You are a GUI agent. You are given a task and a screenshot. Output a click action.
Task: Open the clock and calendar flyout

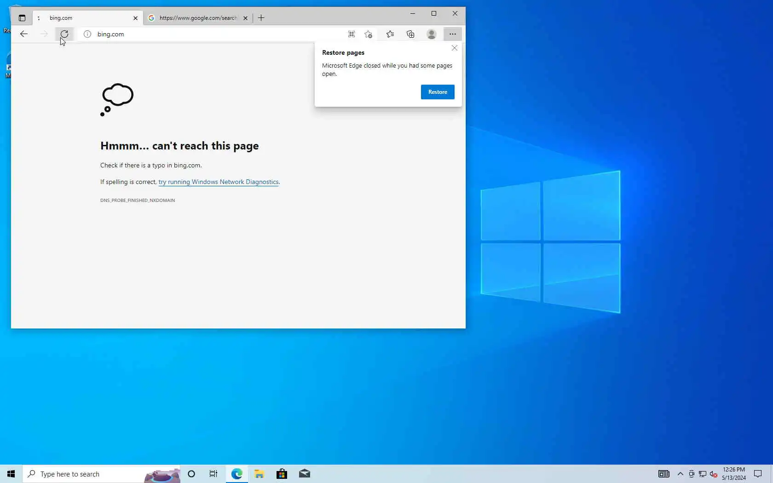tap(734, 474)
